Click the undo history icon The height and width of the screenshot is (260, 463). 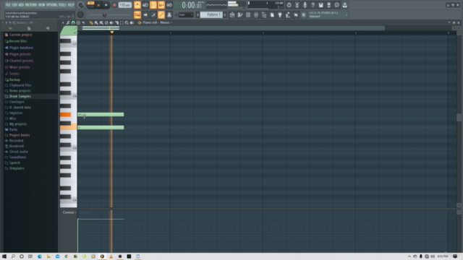pos(289,5)
